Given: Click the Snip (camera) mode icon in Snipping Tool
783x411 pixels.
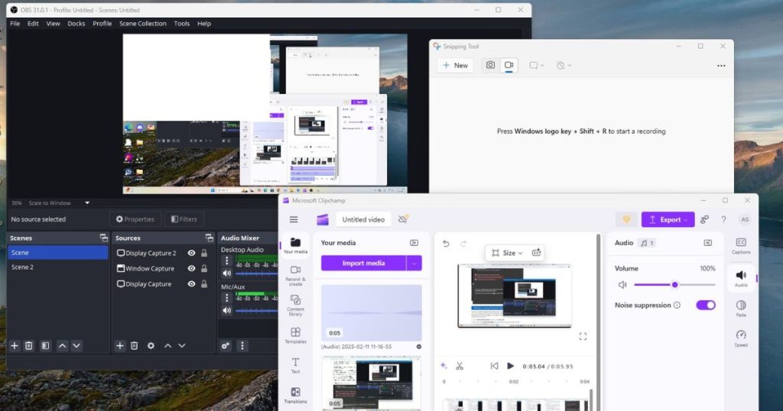Looking at the screenshot, I should 490,66.
